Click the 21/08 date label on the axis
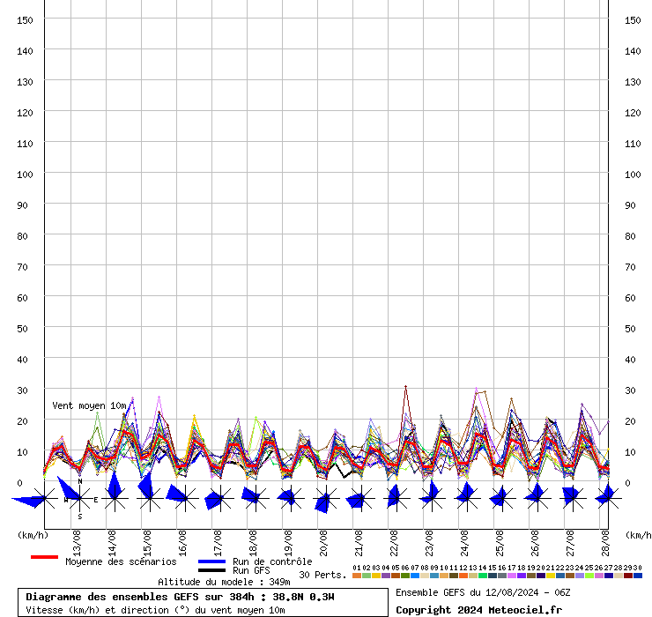652x617 pixels. point(359,539)
